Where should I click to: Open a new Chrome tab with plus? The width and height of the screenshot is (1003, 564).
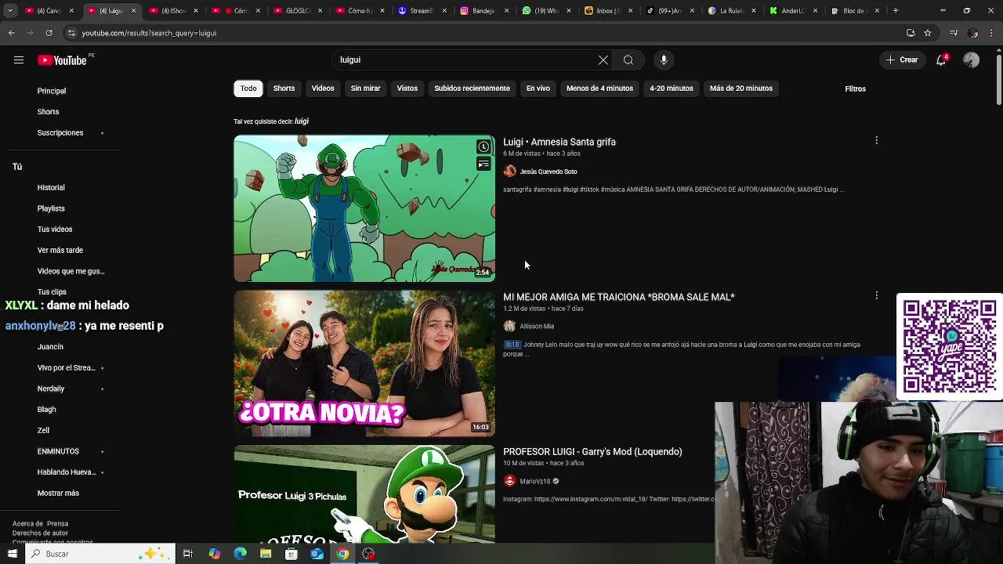coord(896,11)
